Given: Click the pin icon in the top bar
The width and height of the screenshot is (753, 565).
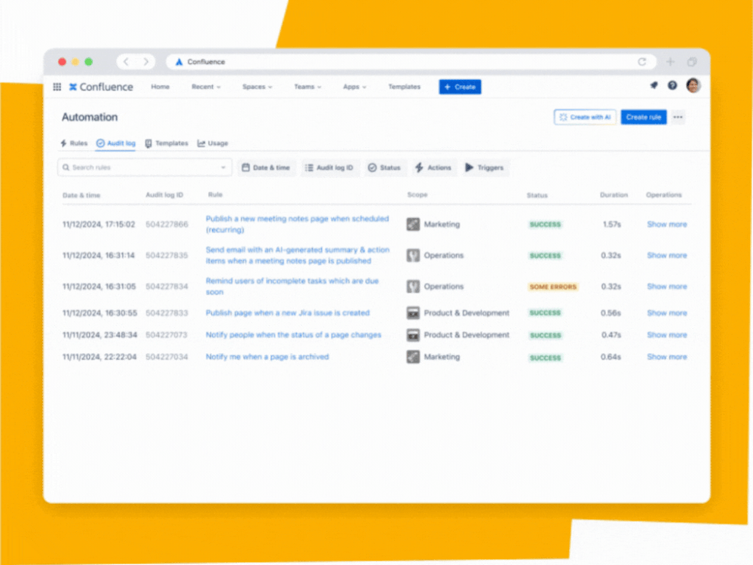Looking at the screenshot, I should (654, 85).
